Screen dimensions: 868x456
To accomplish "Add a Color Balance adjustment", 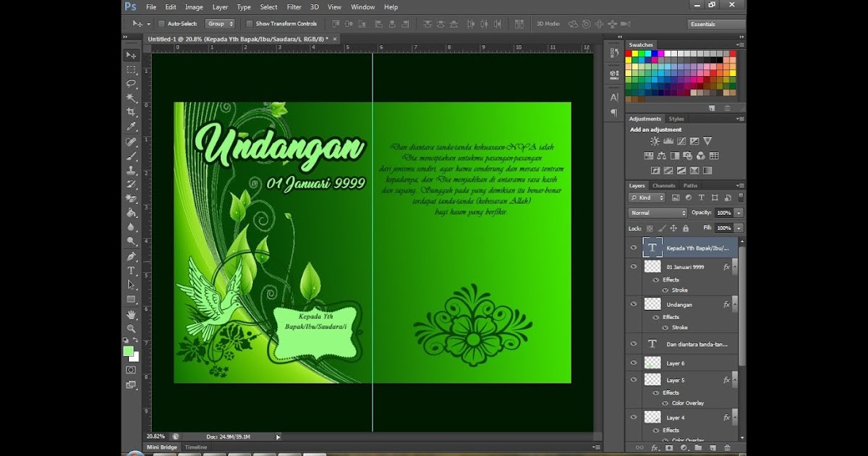I will [662, 156].
